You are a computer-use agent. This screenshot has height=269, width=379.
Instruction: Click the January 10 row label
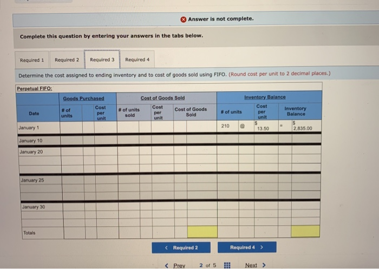(30, 141)
